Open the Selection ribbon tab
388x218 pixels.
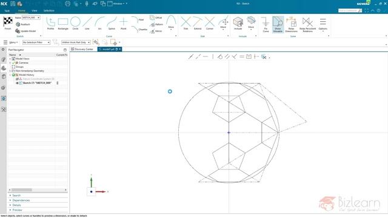[x=48, y=11]
